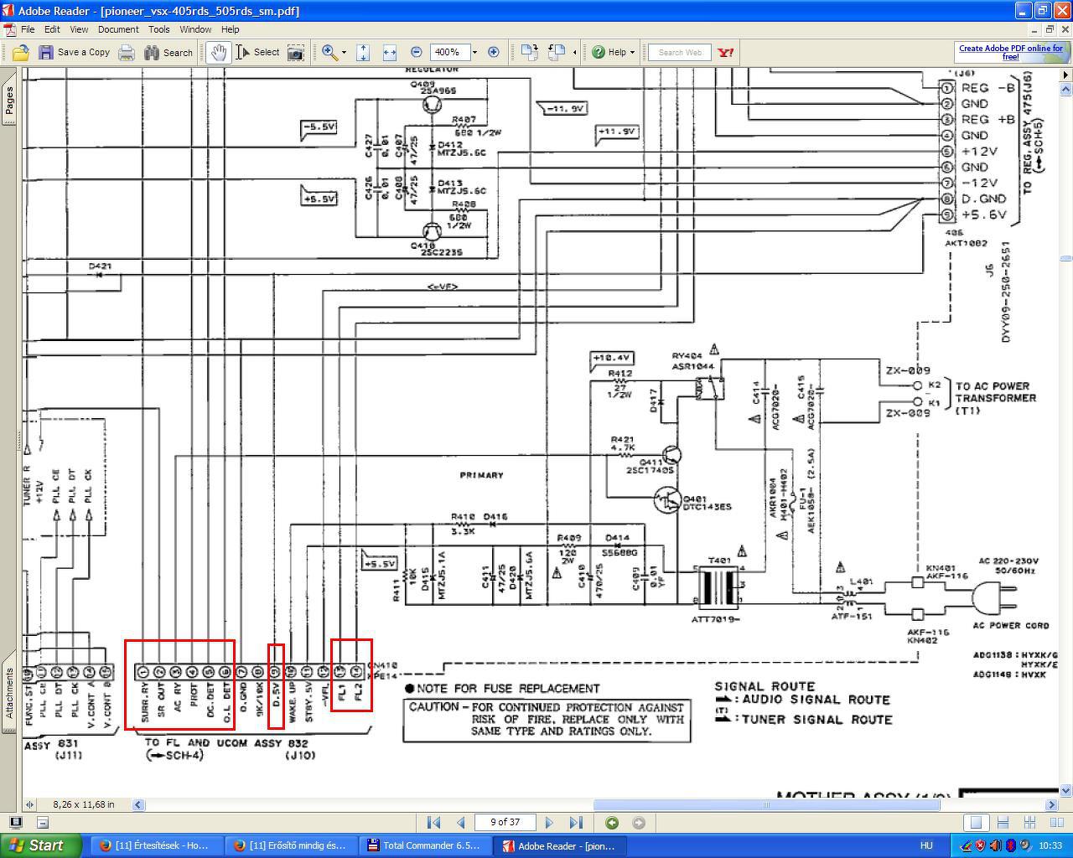Viewport: 1073px width, 858px height.
Task: Zoom in with the plus button
Action: [494, 52]
